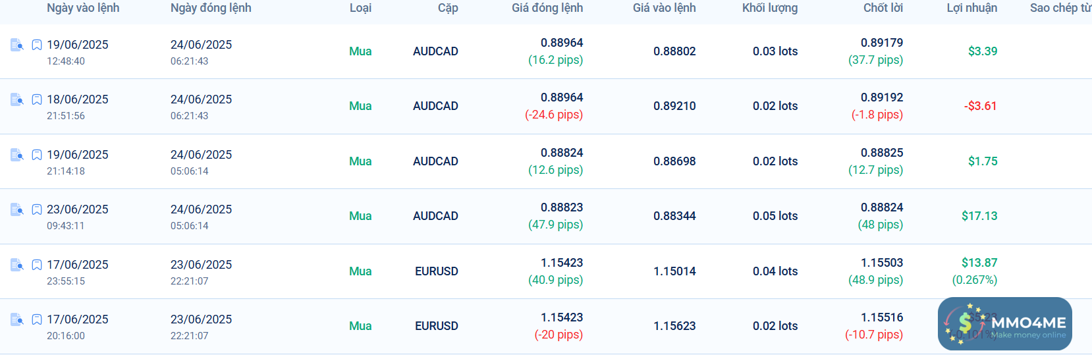The width and height of the screenshot is (1092, 357).
Task: Toggle bookmark on 17/06/2025 23:55:15 trade
Action: click(37, 265)
